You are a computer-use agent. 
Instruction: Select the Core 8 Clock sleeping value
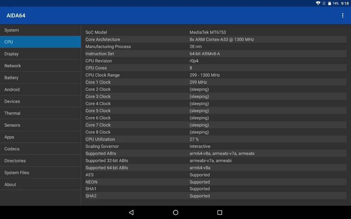pos(199,132)
